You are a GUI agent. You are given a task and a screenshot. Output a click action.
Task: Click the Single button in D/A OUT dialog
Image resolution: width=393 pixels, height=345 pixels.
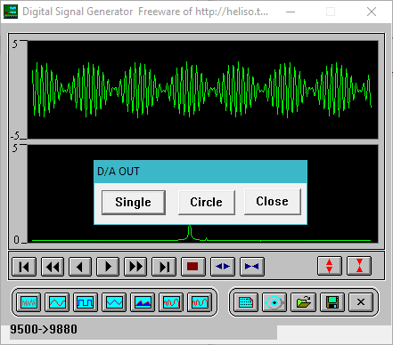(134, 202)
